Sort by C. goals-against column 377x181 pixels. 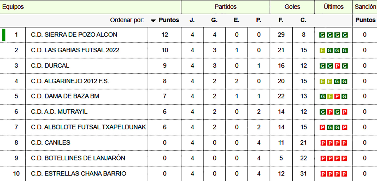(303, 20)
